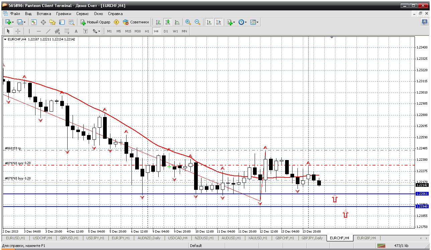Open the AUDNZD,Daily chart tab
Screen dimensions: 431x250
[x=149, y=238]
